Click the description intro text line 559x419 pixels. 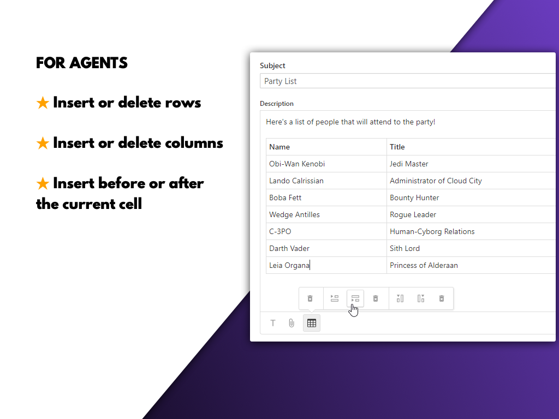(350, 122)
